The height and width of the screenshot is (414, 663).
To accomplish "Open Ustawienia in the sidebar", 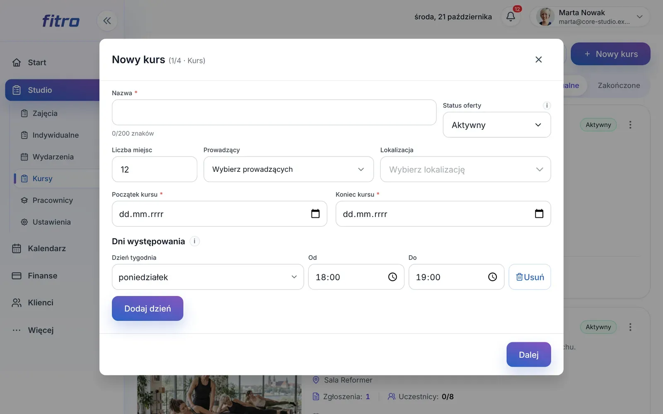I will pos(51,222).
